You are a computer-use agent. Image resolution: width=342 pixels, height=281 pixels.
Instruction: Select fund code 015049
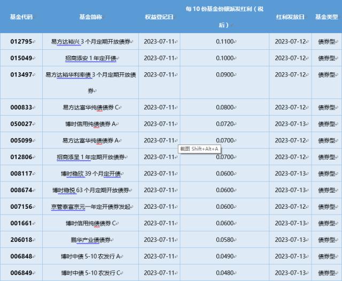click(21, 58)
